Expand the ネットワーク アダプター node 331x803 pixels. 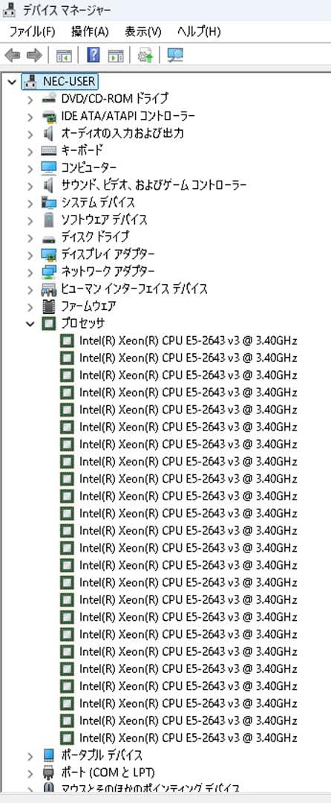30,272
